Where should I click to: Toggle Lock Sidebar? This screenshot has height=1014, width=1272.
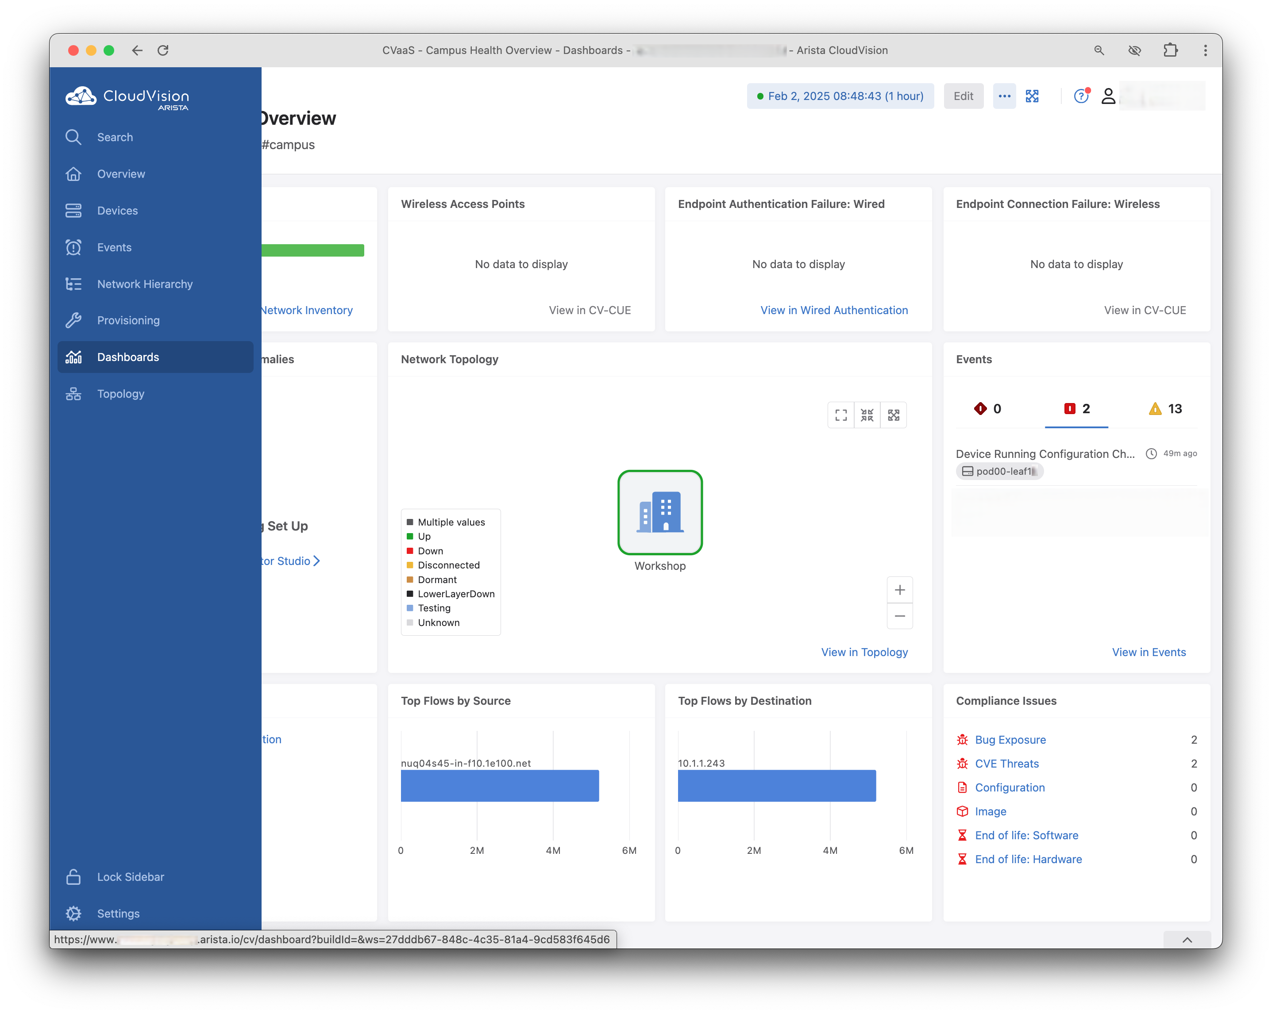pyautogui.click(x=131, y=876)
